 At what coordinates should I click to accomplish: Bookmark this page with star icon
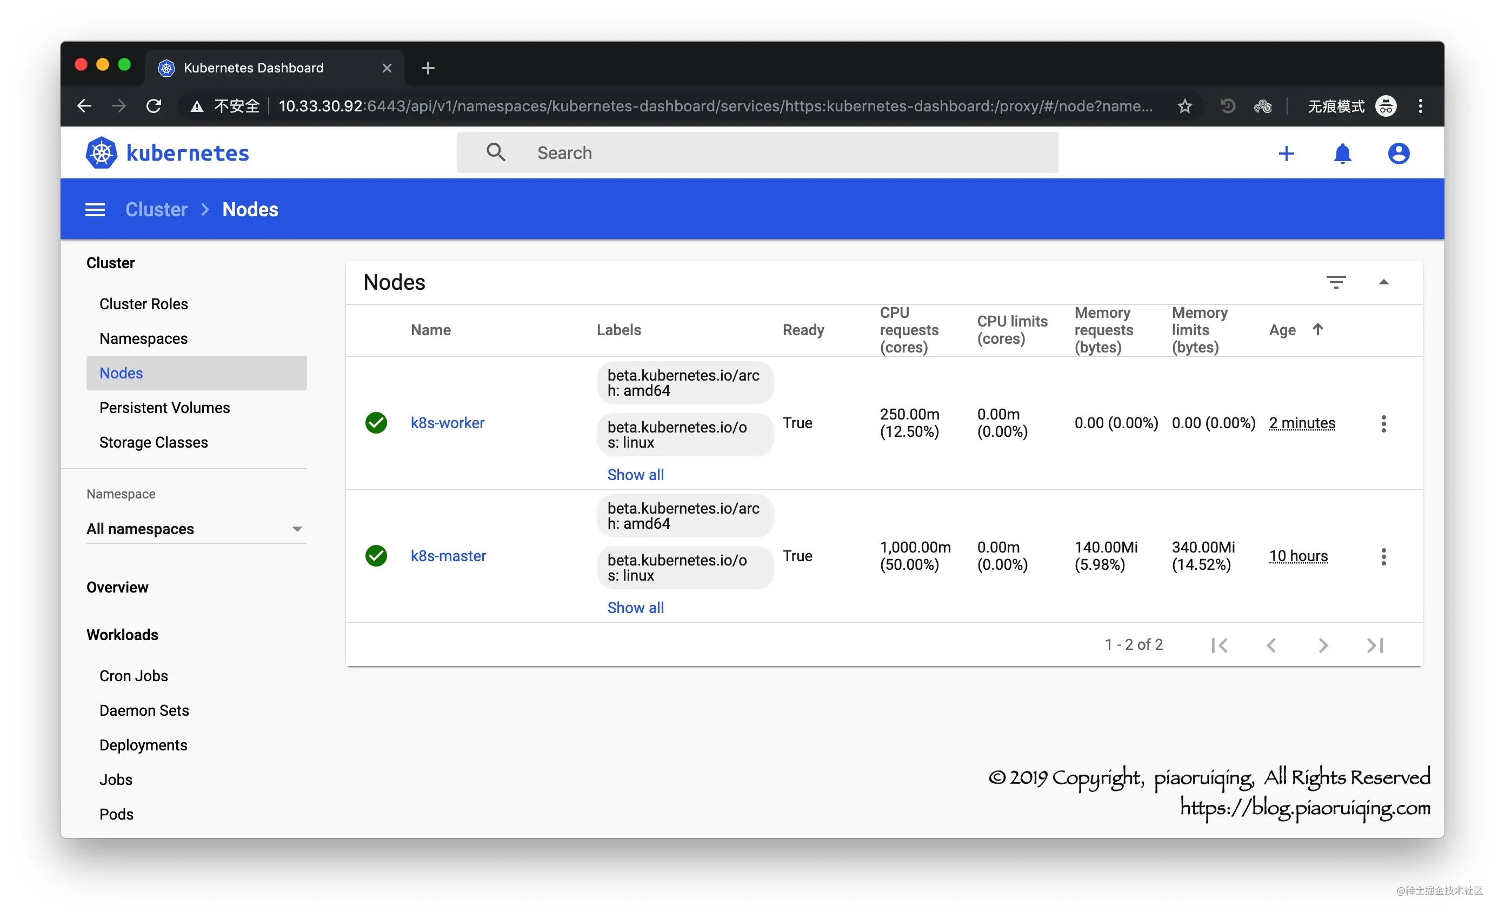(x=1184, y=107)
